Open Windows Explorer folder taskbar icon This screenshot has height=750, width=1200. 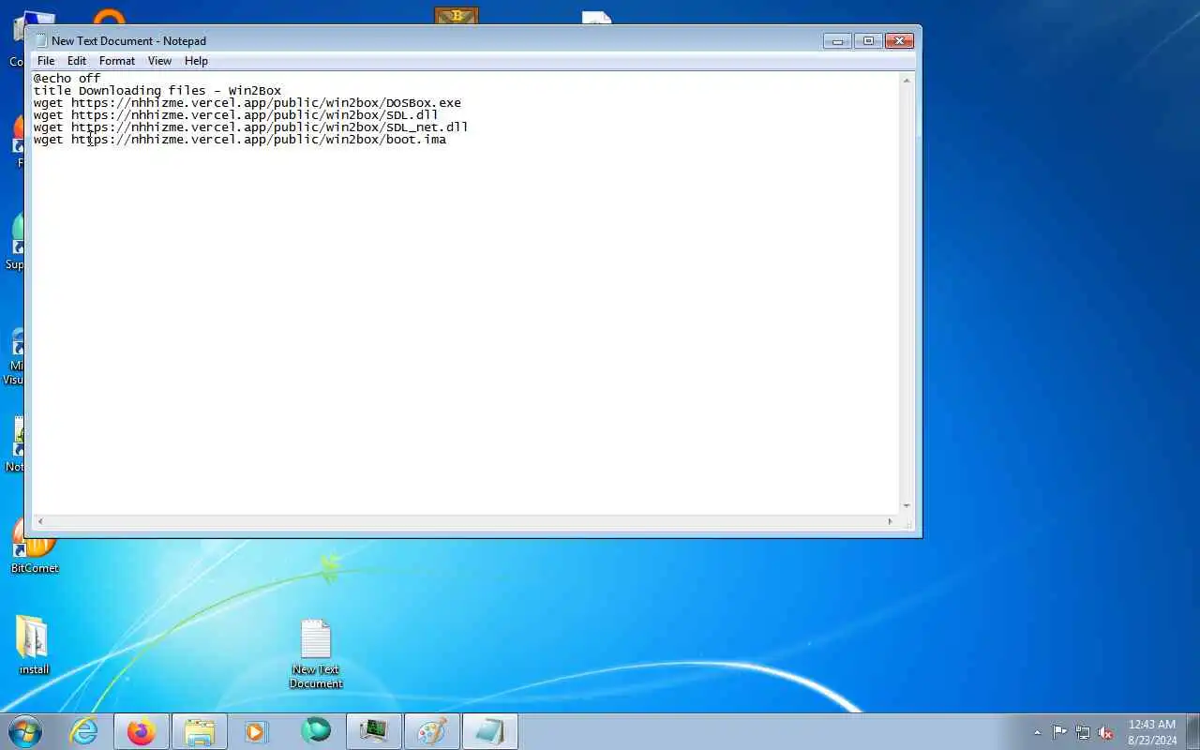click(x=200, y=731)
